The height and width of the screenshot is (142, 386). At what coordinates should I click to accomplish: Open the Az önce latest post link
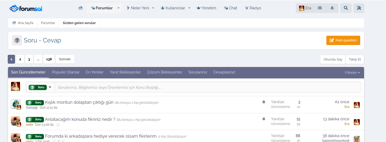pyautogui.click(x=342, y=102)
